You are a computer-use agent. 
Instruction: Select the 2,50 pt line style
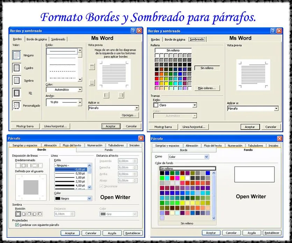71,181
